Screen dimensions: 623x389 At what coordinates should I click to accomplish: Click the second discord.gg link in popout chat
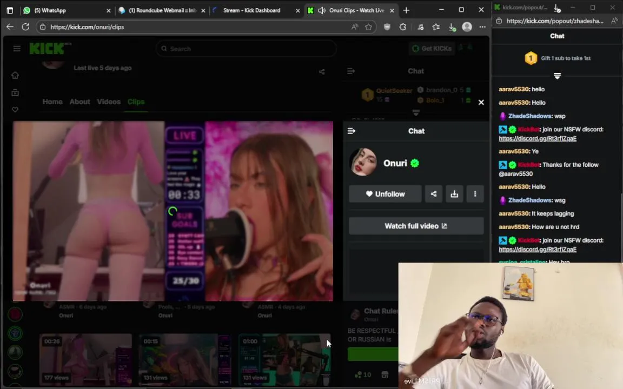coord(538,249)
